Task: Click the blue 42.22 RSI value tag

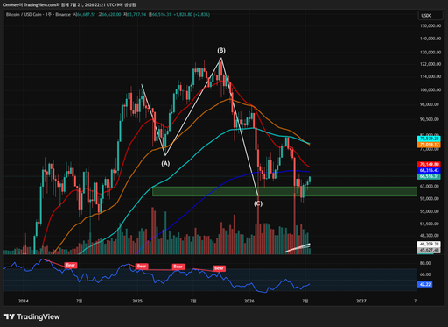Action: tap(424, 284)
